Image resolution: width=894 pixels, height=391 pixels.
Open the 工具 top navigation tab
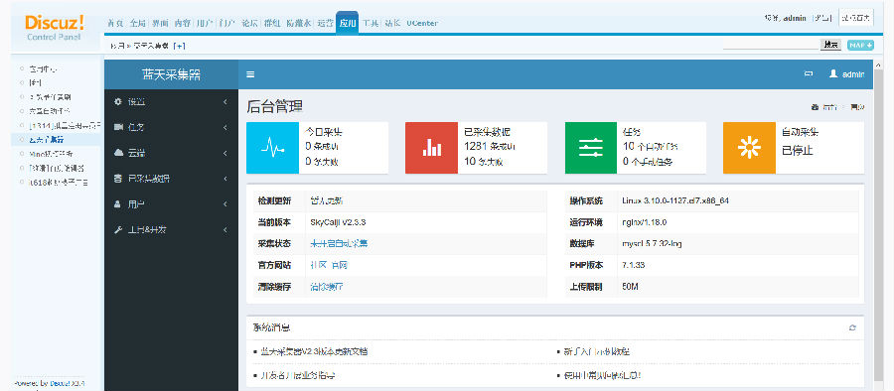click(371, 24)
